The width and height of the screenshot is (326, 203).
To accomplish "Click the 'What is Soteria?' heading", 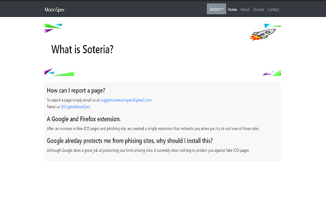I will (82, 50).
